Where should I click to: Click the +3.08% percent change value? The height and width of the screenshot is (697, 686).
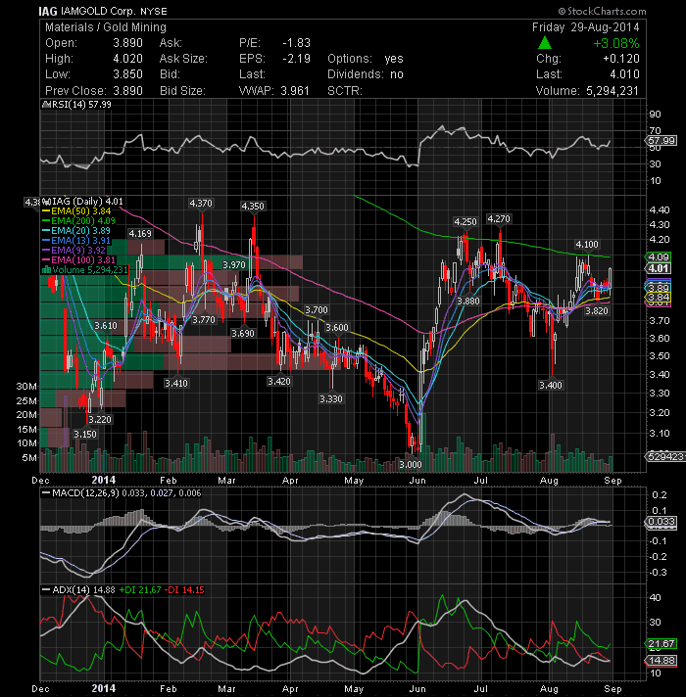click(x=616, y=43)
